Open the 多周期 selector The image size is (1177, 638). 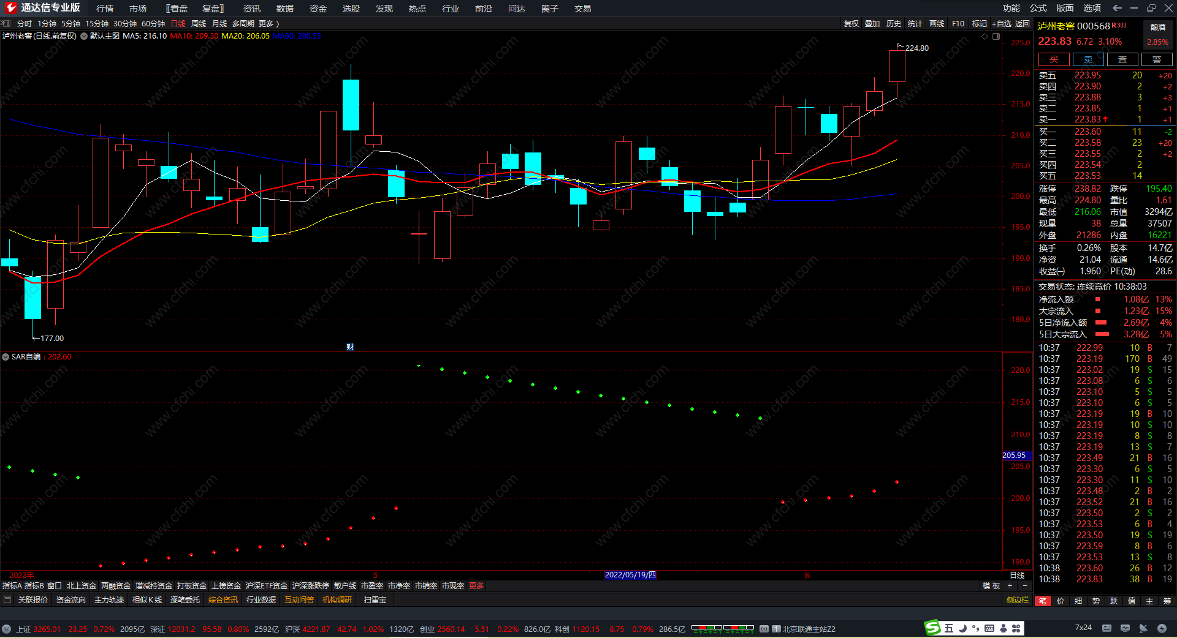pos(243,24)
